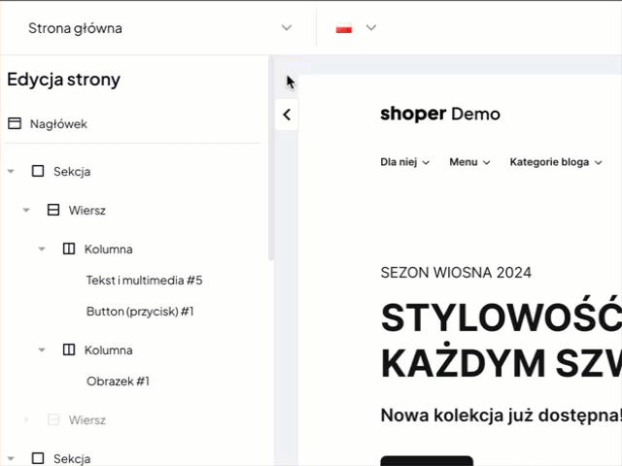The width and height of the screenshot is (622, 466).
Task: Click the Wiersz row icon
Action: tap(53, 210)
